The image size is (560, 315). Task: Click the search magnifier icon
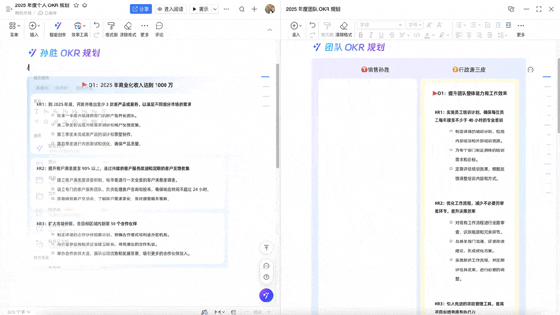tap(242, 9)
